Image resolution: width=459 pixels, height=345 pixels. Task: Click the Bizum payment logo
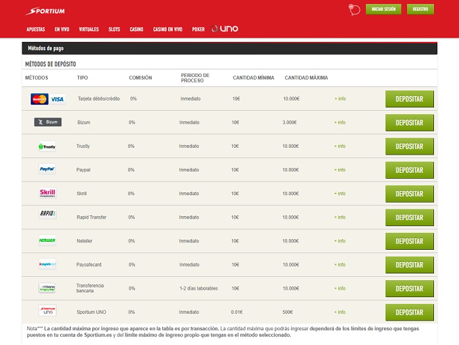(x=48, y=122)
